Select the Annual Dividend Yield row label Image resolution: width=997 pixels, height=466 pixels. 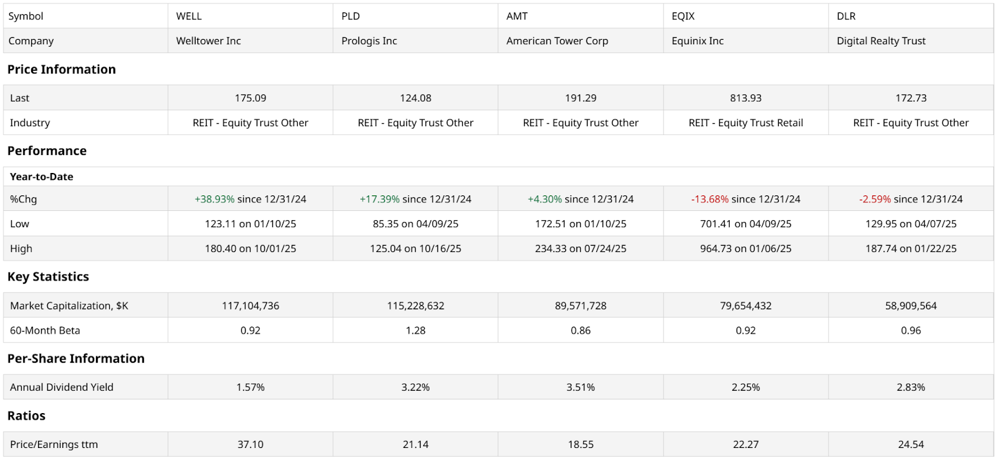point(62,388)
